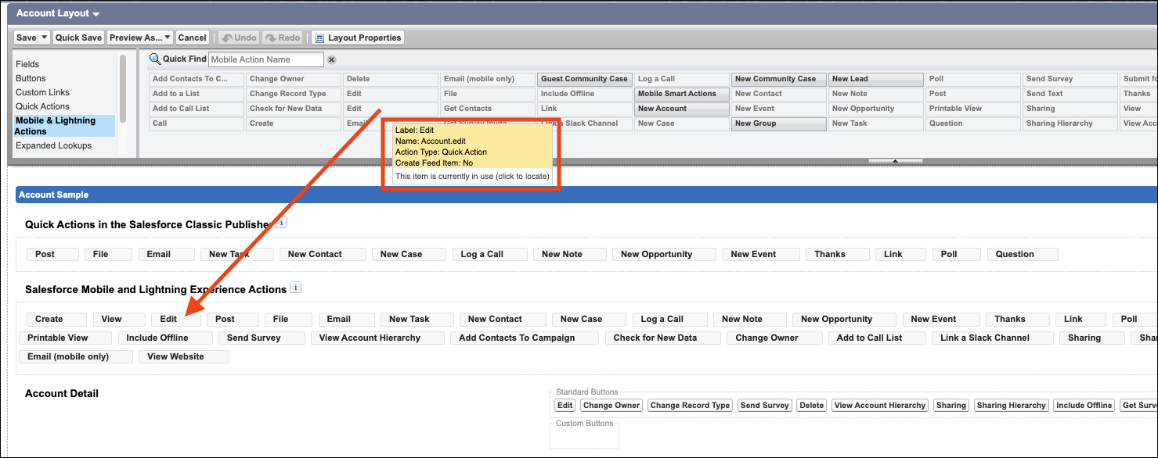Viewport: 1158px width, 458px height.
Task: Click the Cancel button
Action: [x=192, y=38]
